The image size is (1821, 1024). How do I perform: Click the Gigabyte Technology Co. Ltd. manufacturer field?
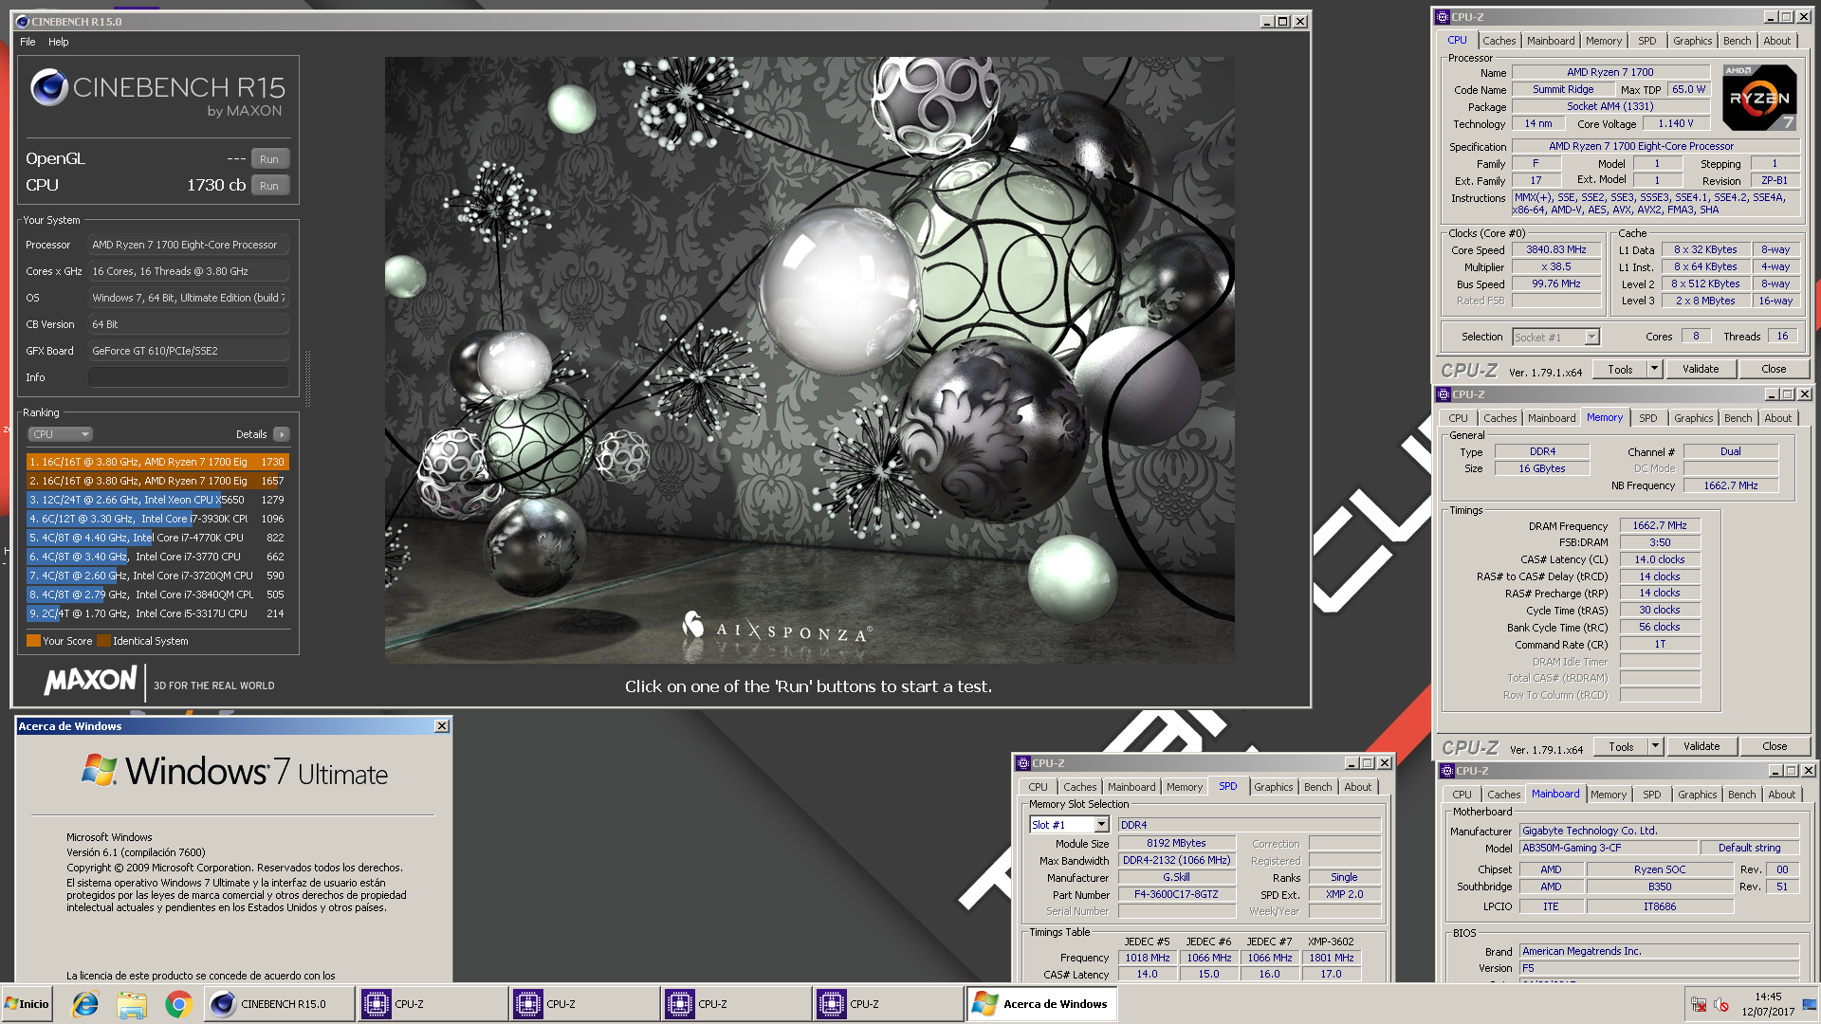pos(1659,831)
